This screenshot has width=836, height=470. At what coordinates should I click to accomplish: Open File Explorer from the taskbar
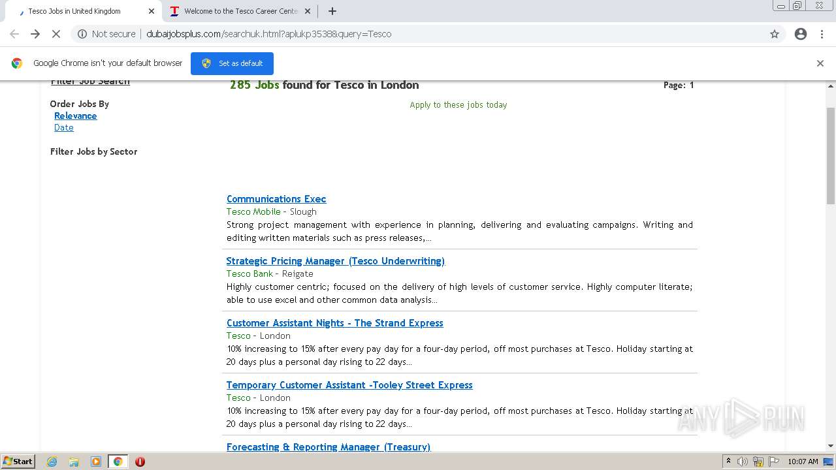pos(74,462)
